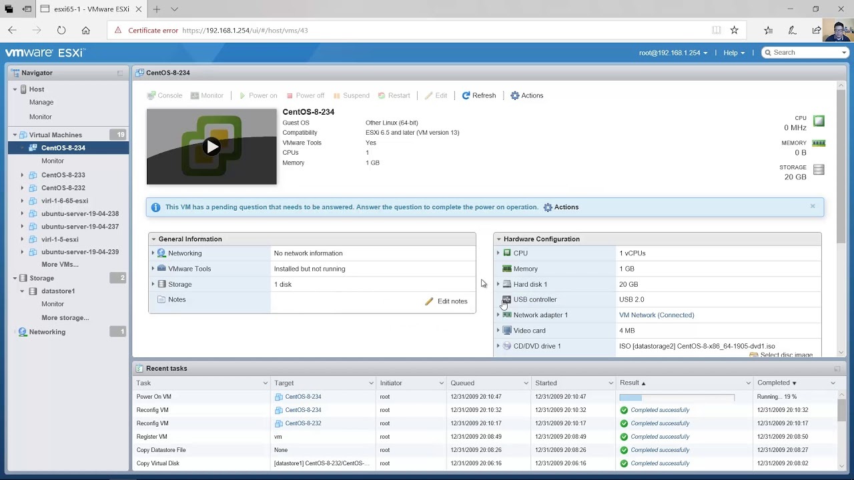Reload the browser page
Image resolution: width=854 pixels, height=480 pixels.
tap(61, 30)
